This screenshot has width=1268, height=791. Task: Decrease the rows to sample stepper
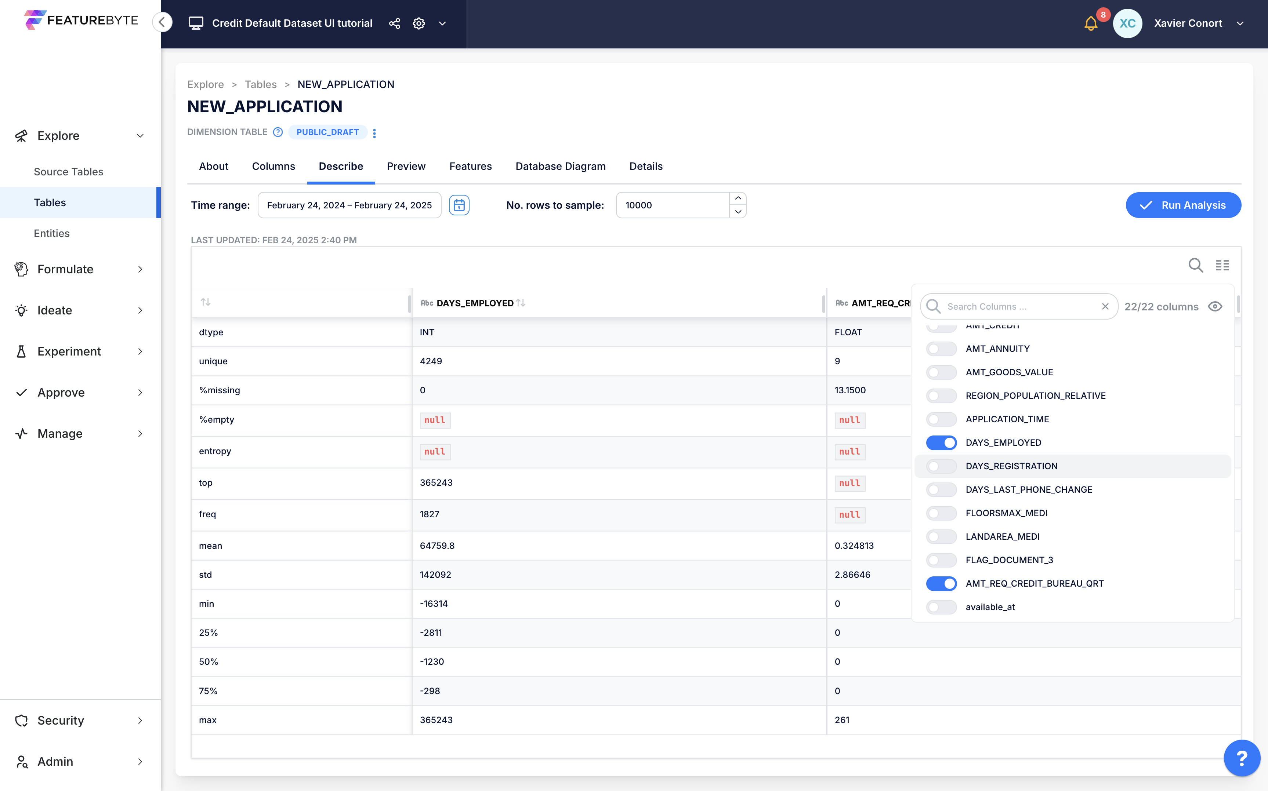(738, 211)
